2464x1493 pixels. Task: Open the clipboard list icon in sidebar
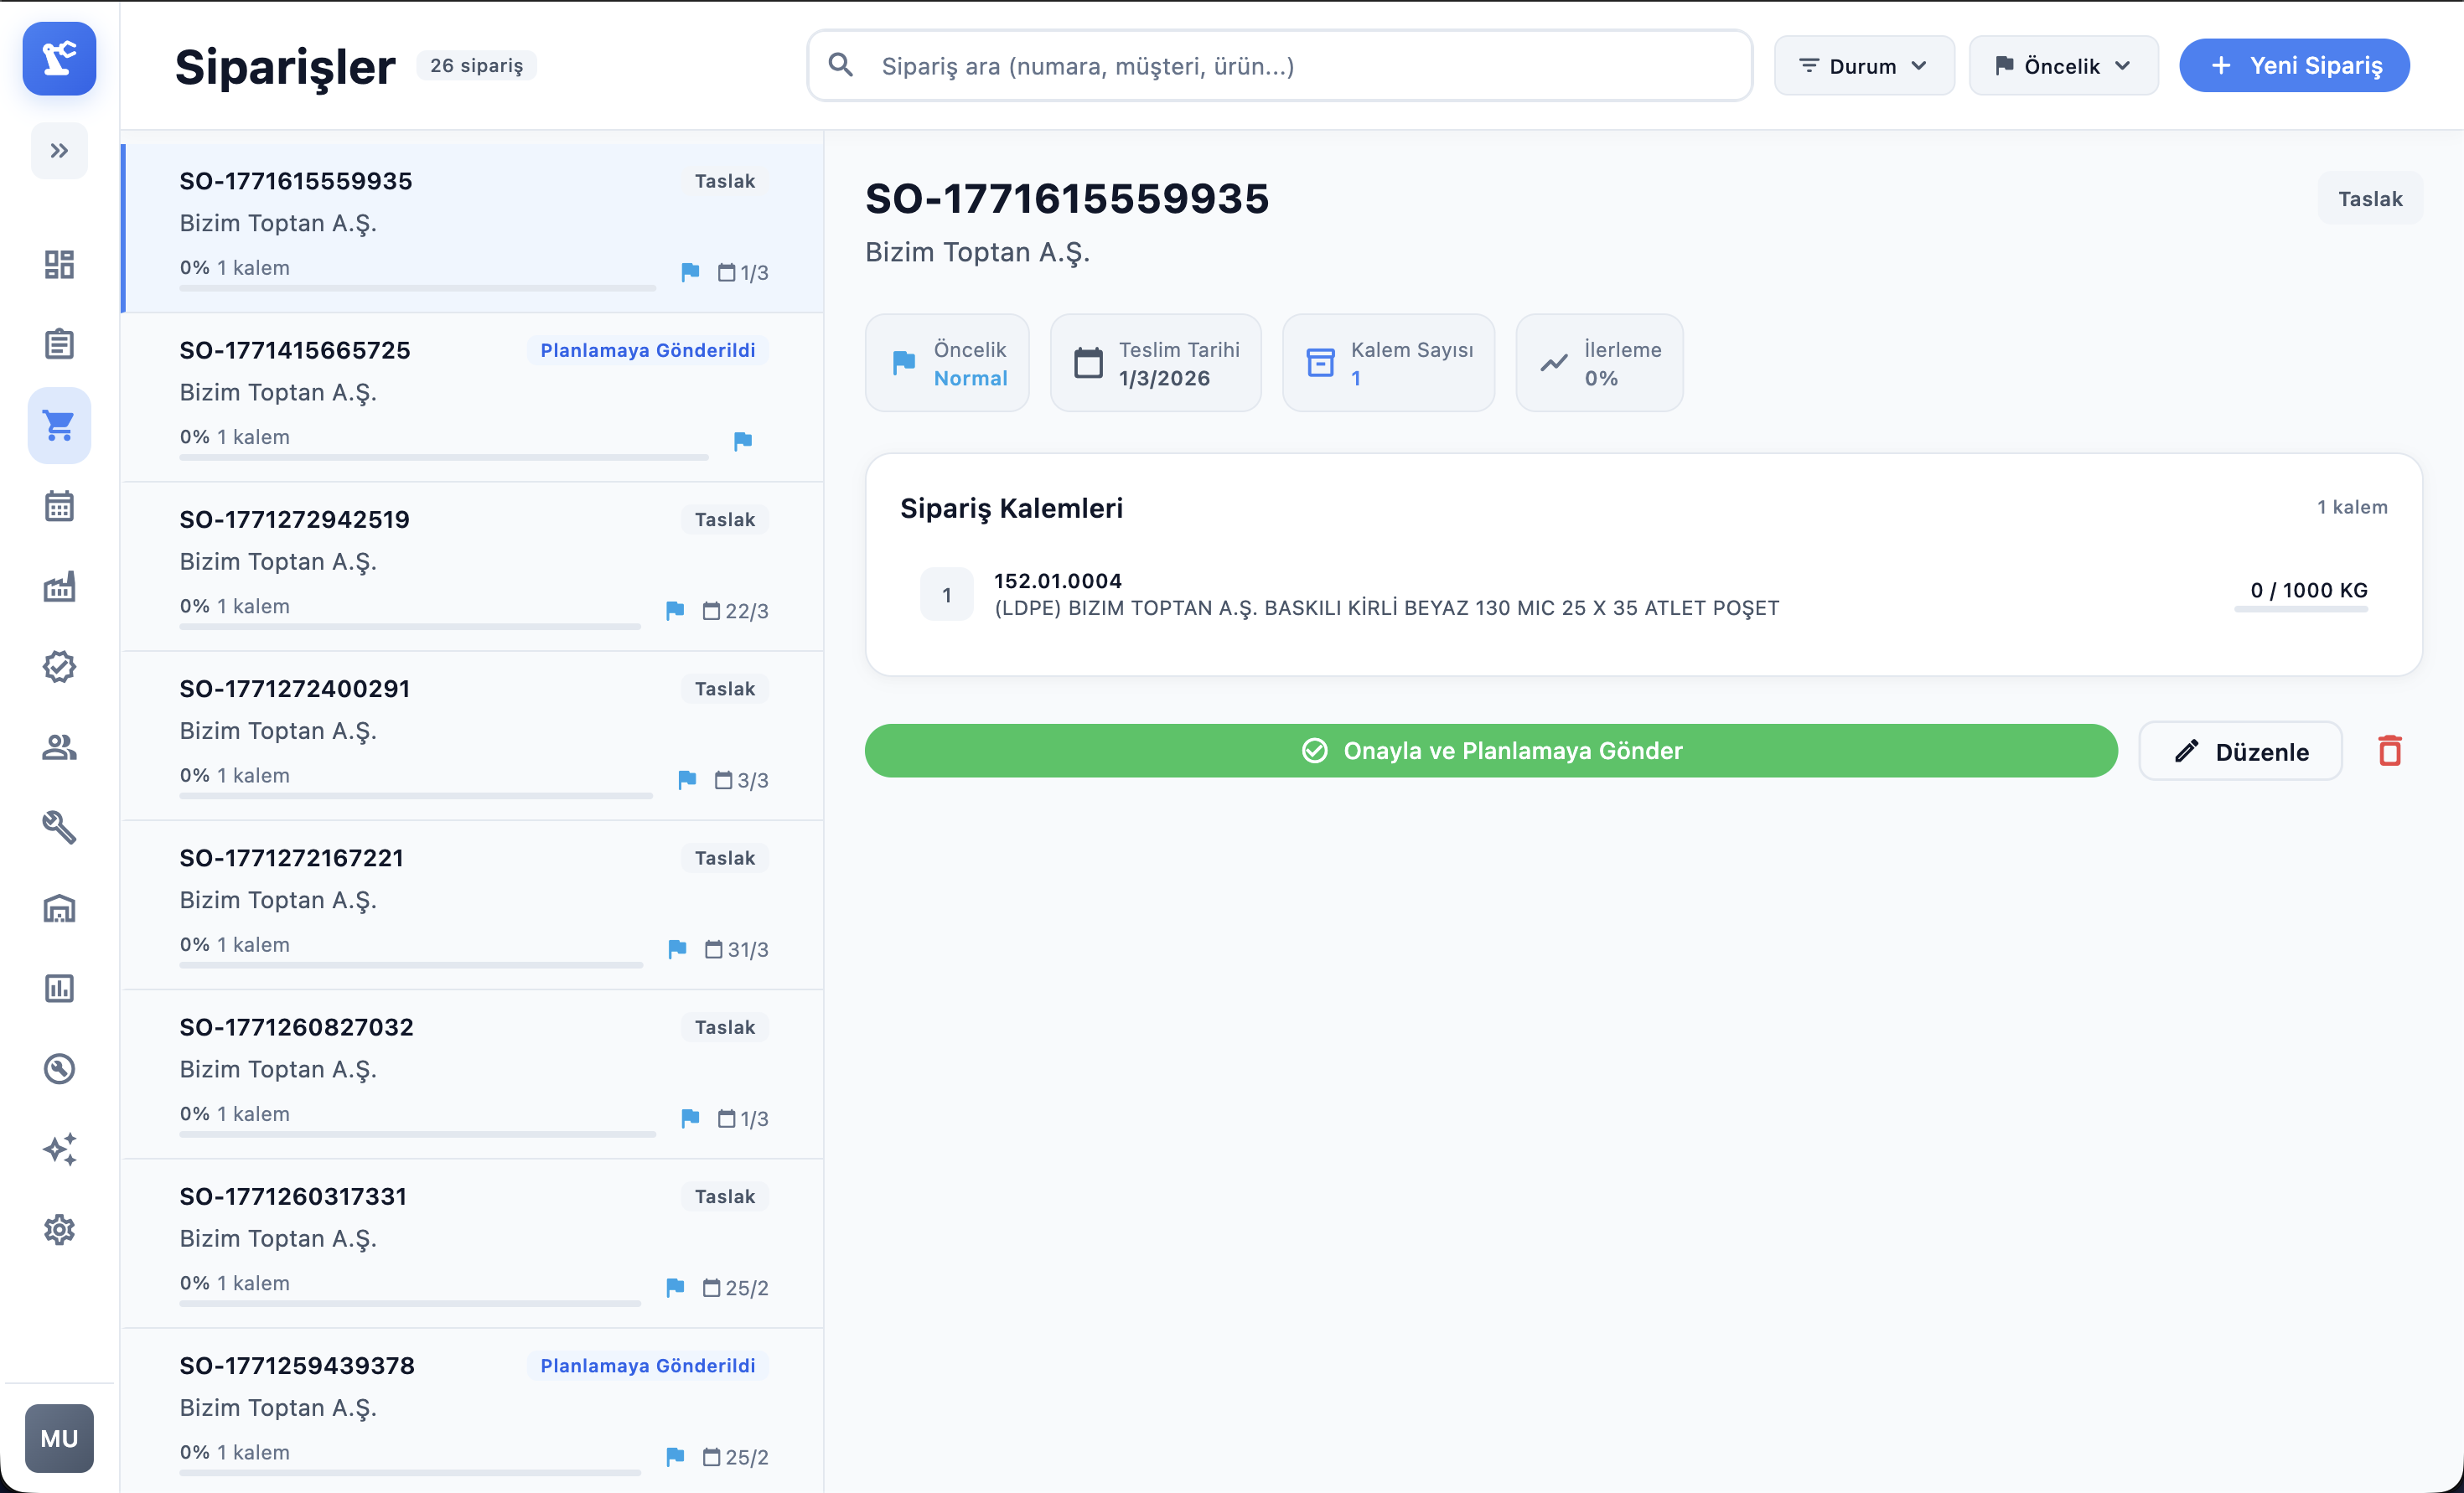59,344
